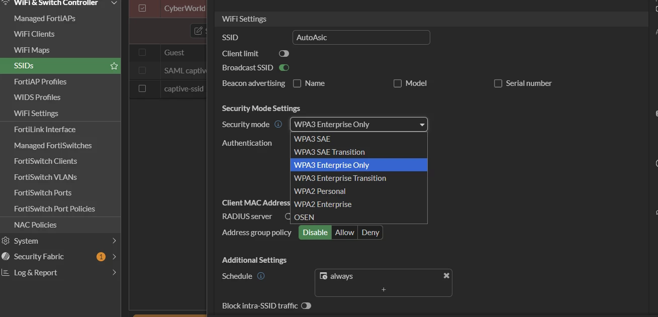Choose WPA3 SAE Transition option
658x317 pixels.
coord(359,152)
